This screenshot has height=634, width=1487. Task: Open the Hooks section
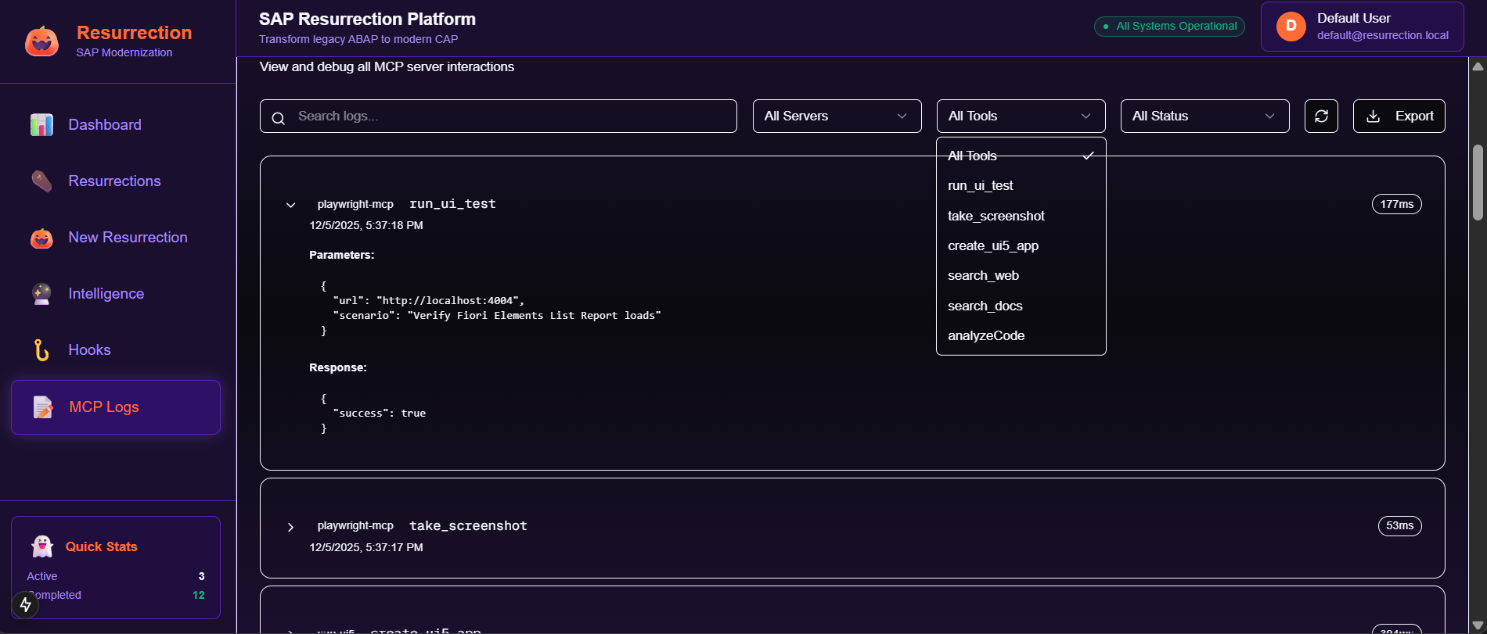coord(116,349)
